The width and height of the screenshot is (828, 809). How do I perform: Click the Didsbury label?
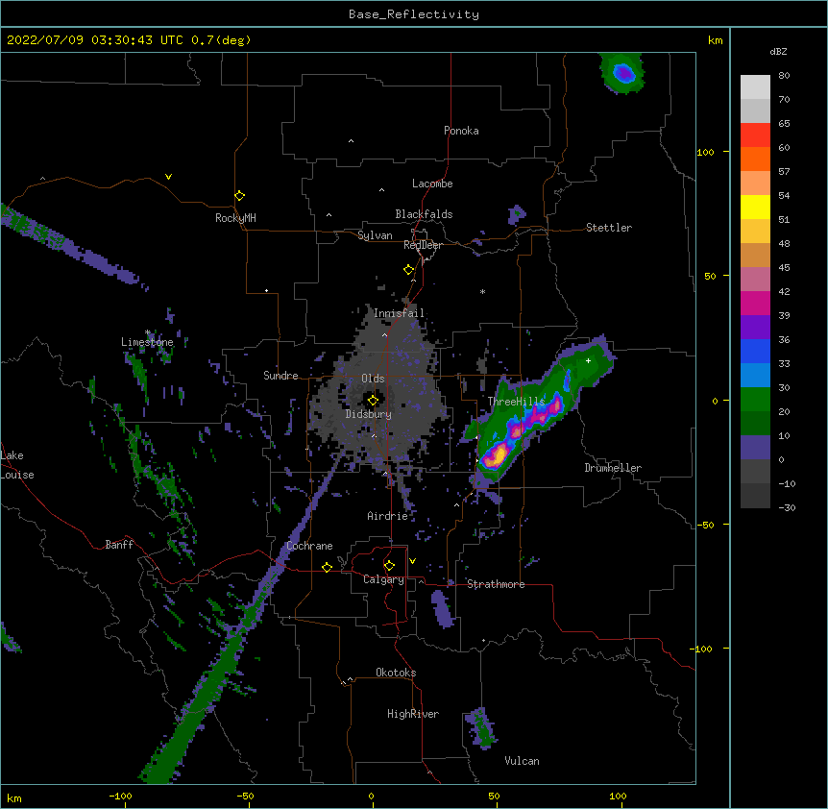click(x=369, y=414)
